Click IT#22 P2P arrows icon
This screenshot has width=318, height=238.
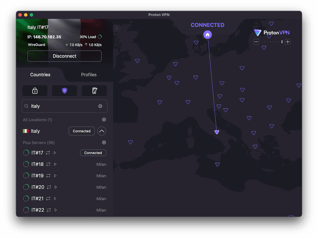pyautogui.click(x=49, y=210)
